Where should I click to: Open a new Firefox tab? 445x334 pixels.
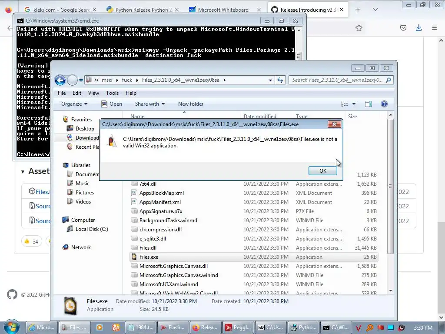tap(358, 10)
